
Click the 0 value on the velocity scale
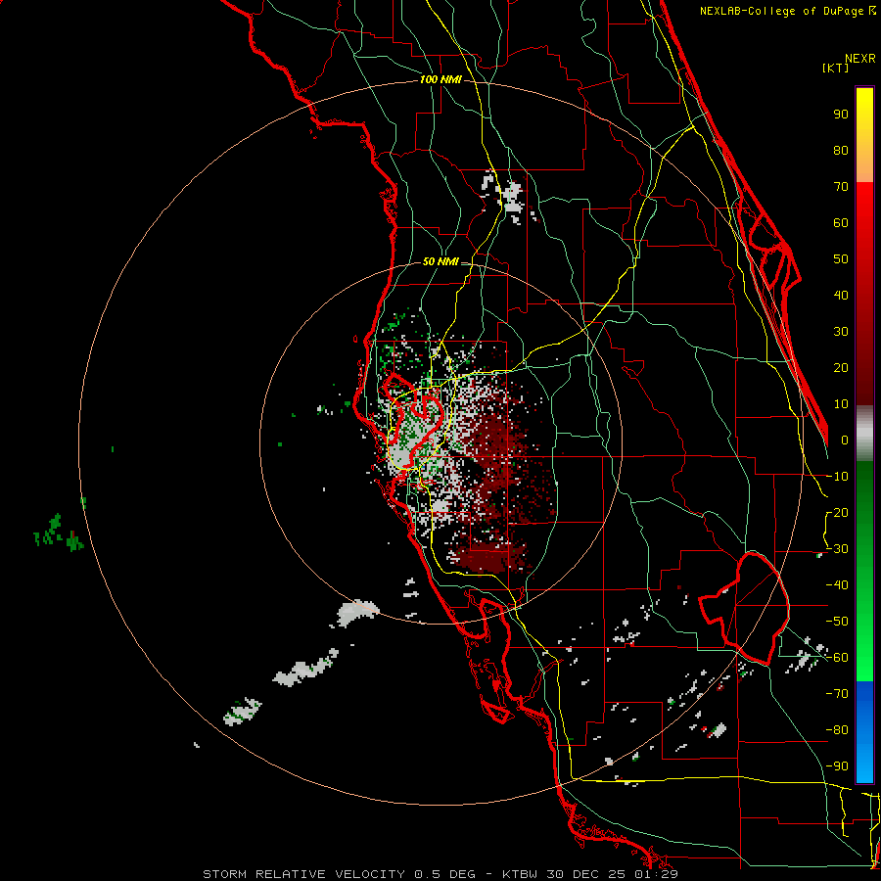[845, 440]
